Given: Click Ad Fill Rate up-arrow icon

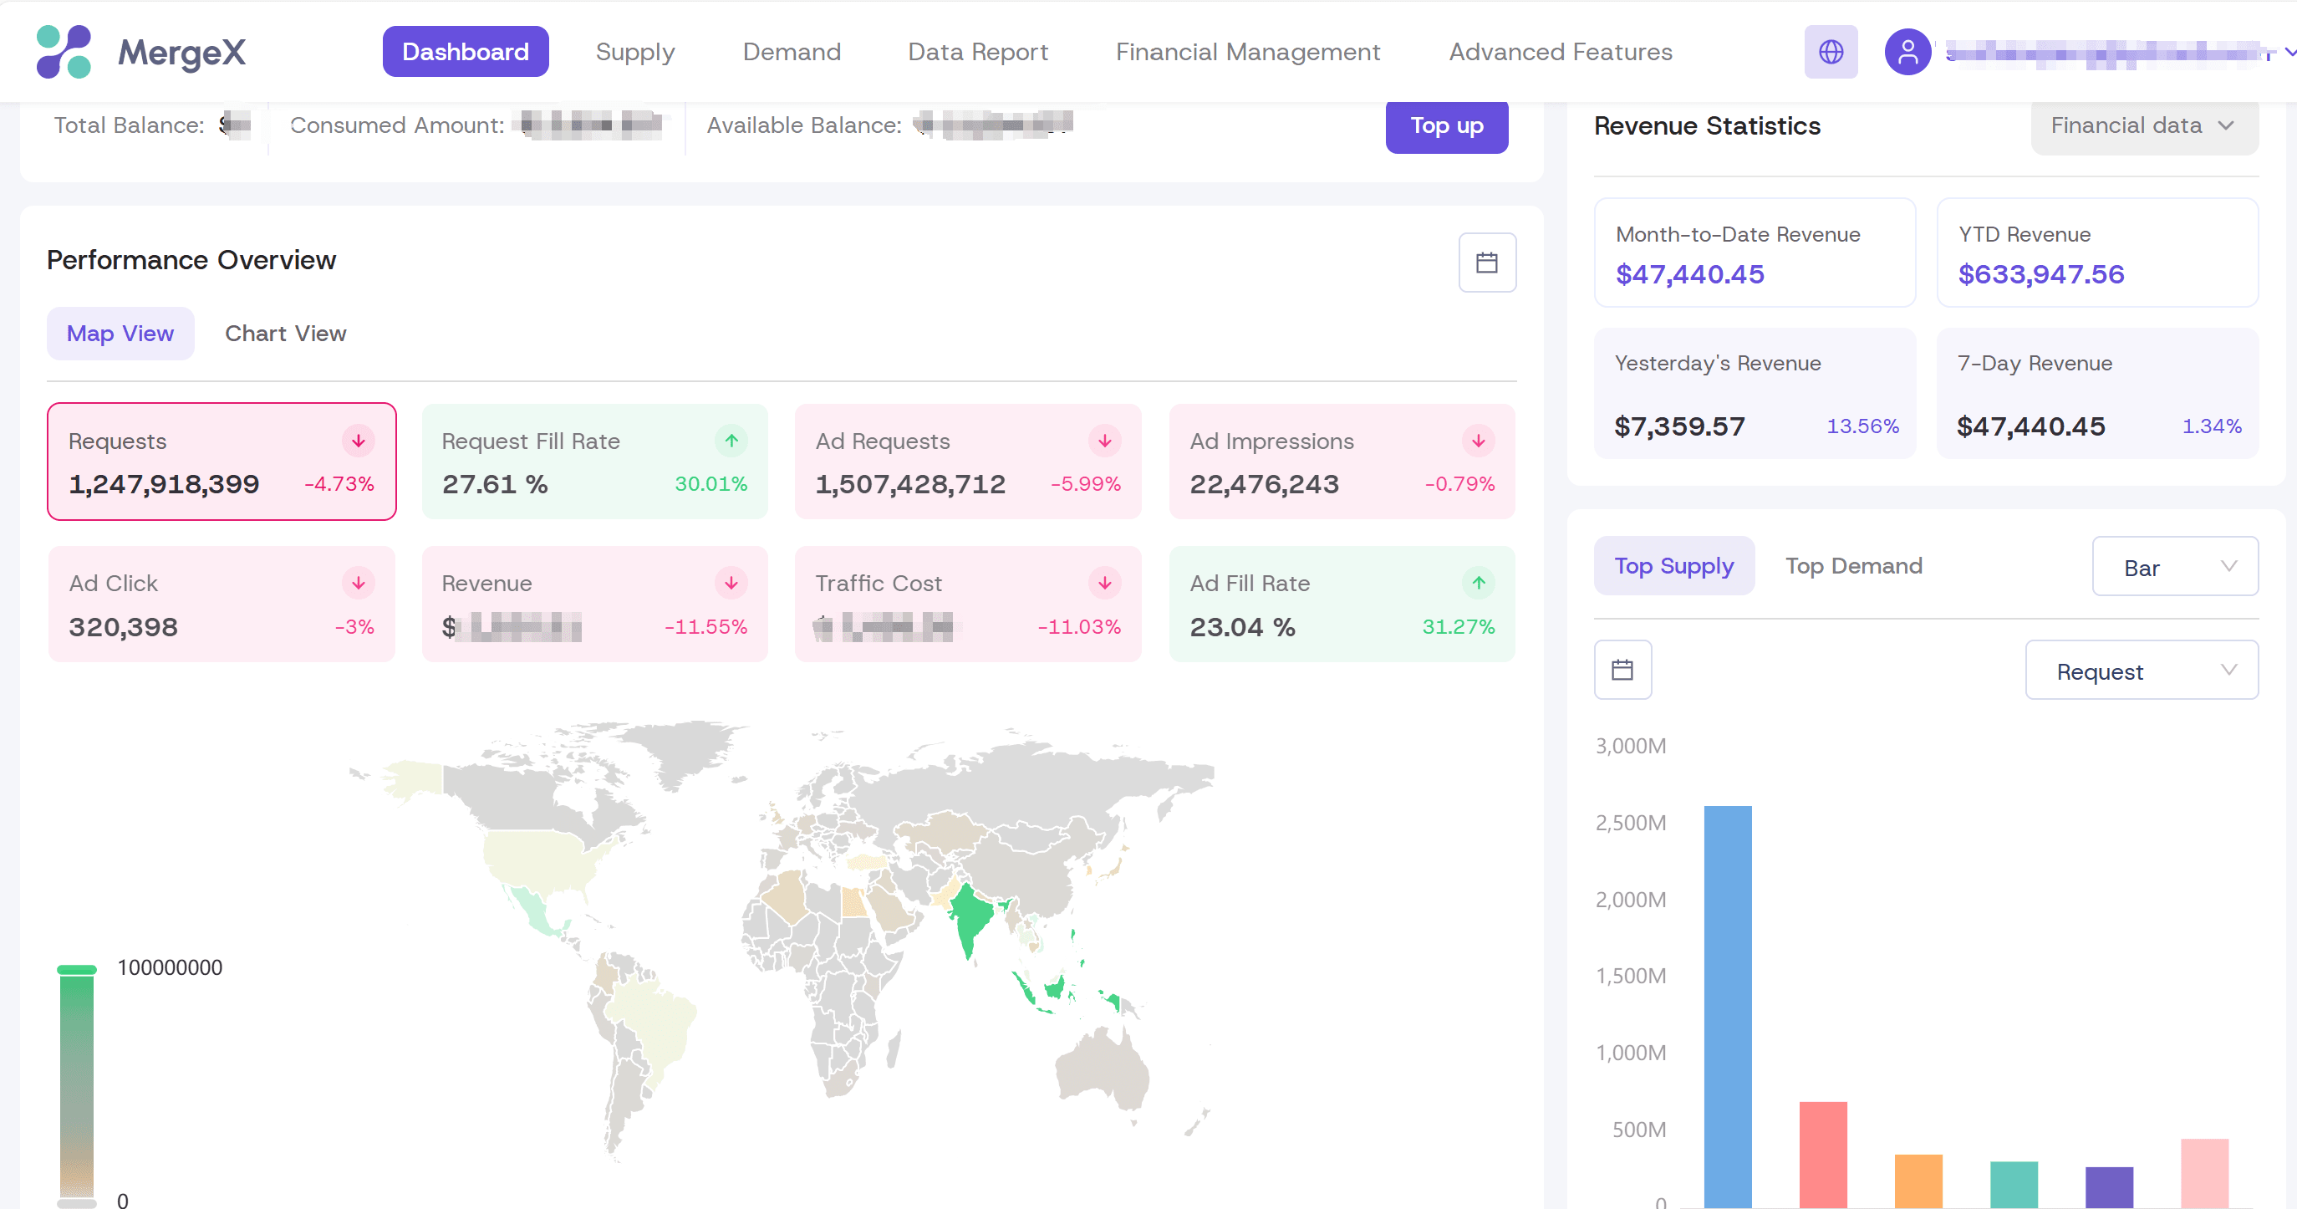Looking at the screenshot, I should tap(1479, 583).
